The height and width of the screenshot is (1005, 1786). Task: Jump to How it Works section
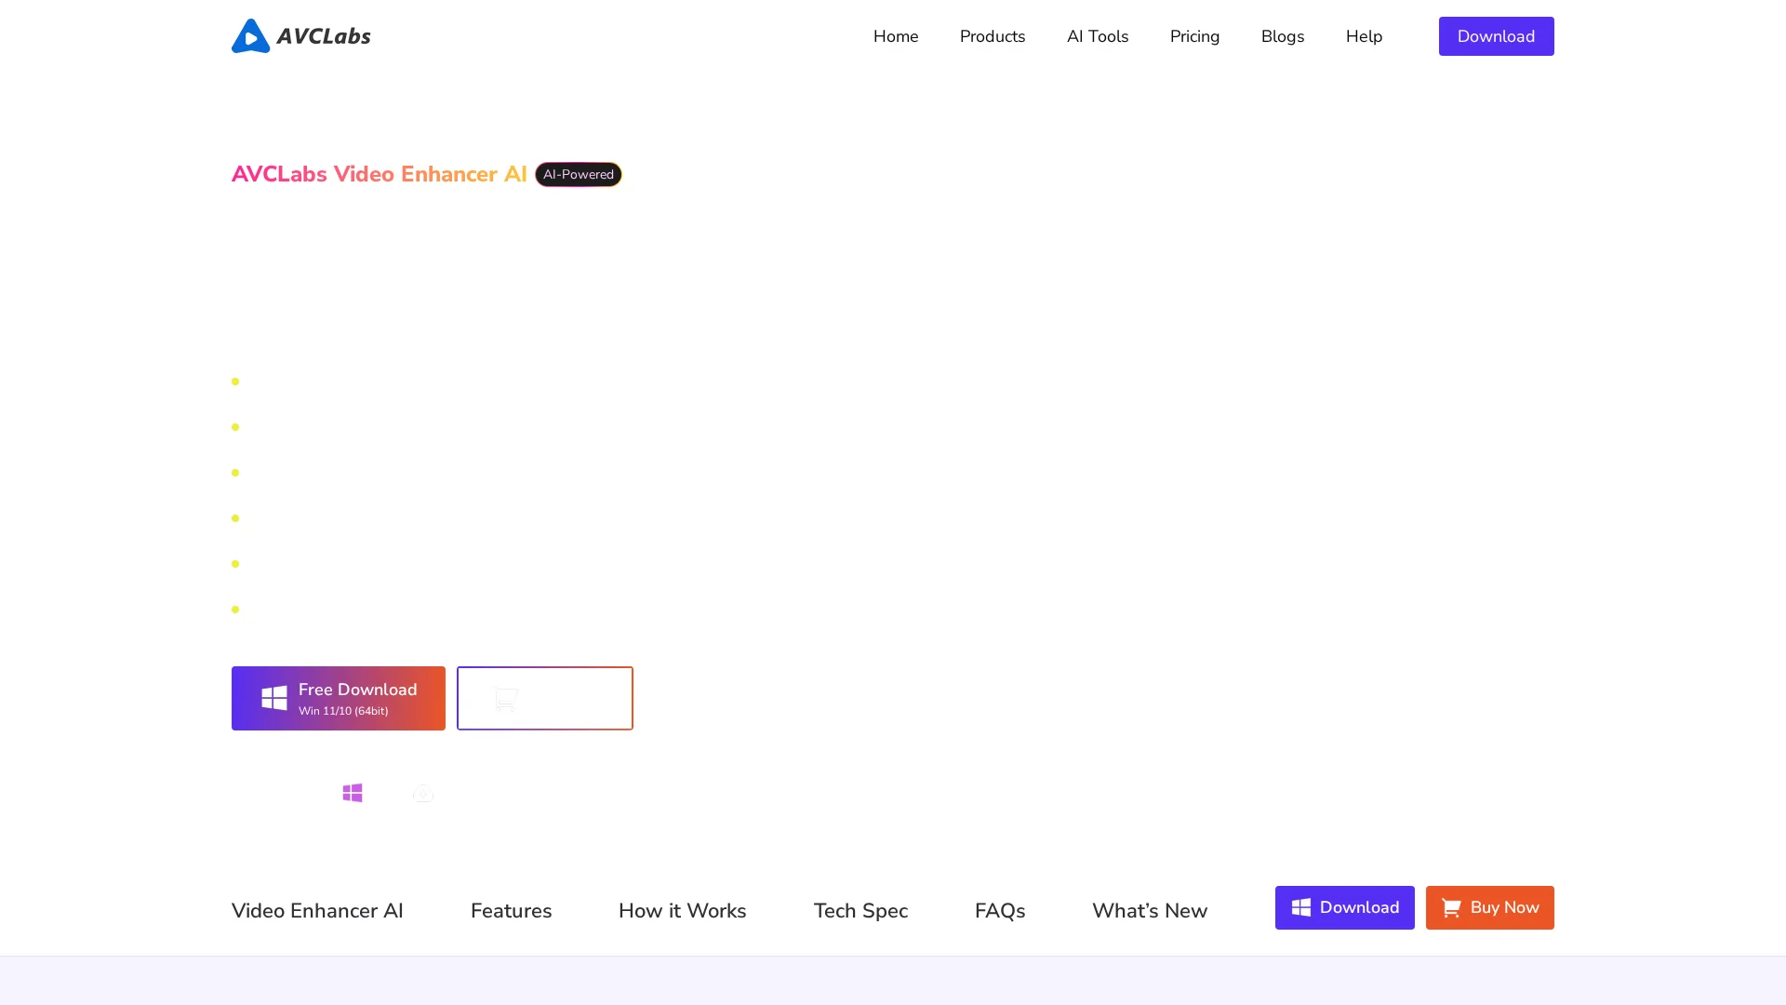pyautogui.click(x=682, y=911)
